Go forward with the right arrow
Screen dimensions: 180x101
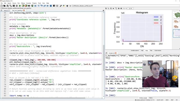pyautogui.click(x=70, y=6)
